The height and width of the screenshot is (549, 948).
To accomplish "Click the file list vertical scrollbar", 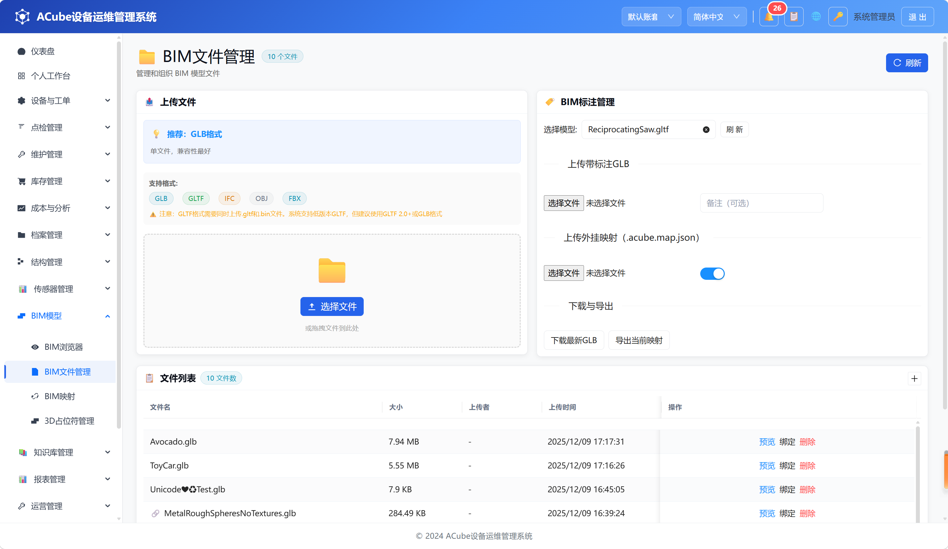I will tap(918, 474).
